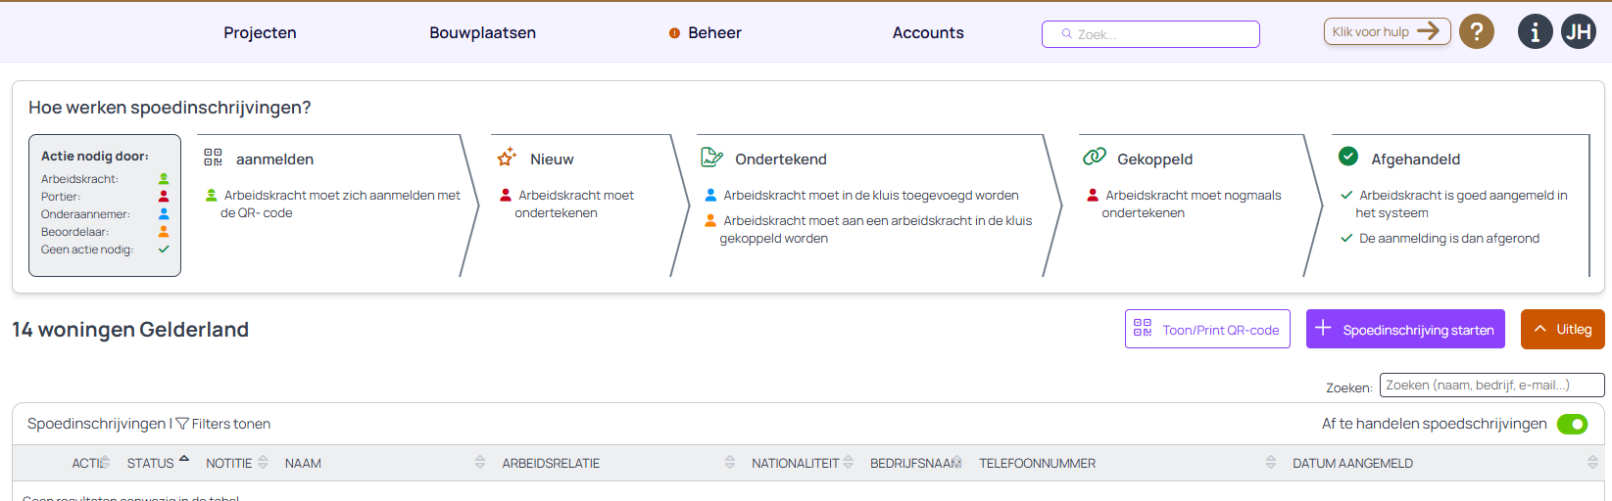Screen dimensions: 1612x501
Task: Click text Arbeidskracht moet zich aanmelden met QR-code
Action: pos(340,204)
